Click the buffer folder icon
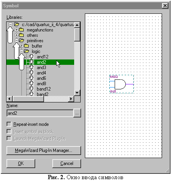172x183 pixels. coord(26,46)
